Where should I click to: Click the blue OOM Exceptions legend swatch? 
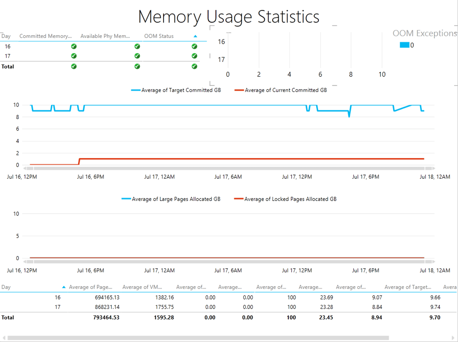coord(404,45)
